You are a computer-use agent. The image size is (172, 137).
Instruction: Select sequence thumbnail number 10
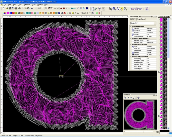click(165, 60)
